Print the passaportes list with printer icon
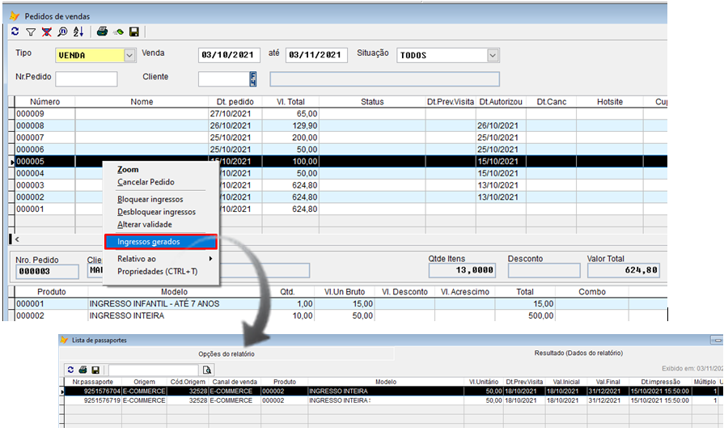 click(x=83, y=370)
